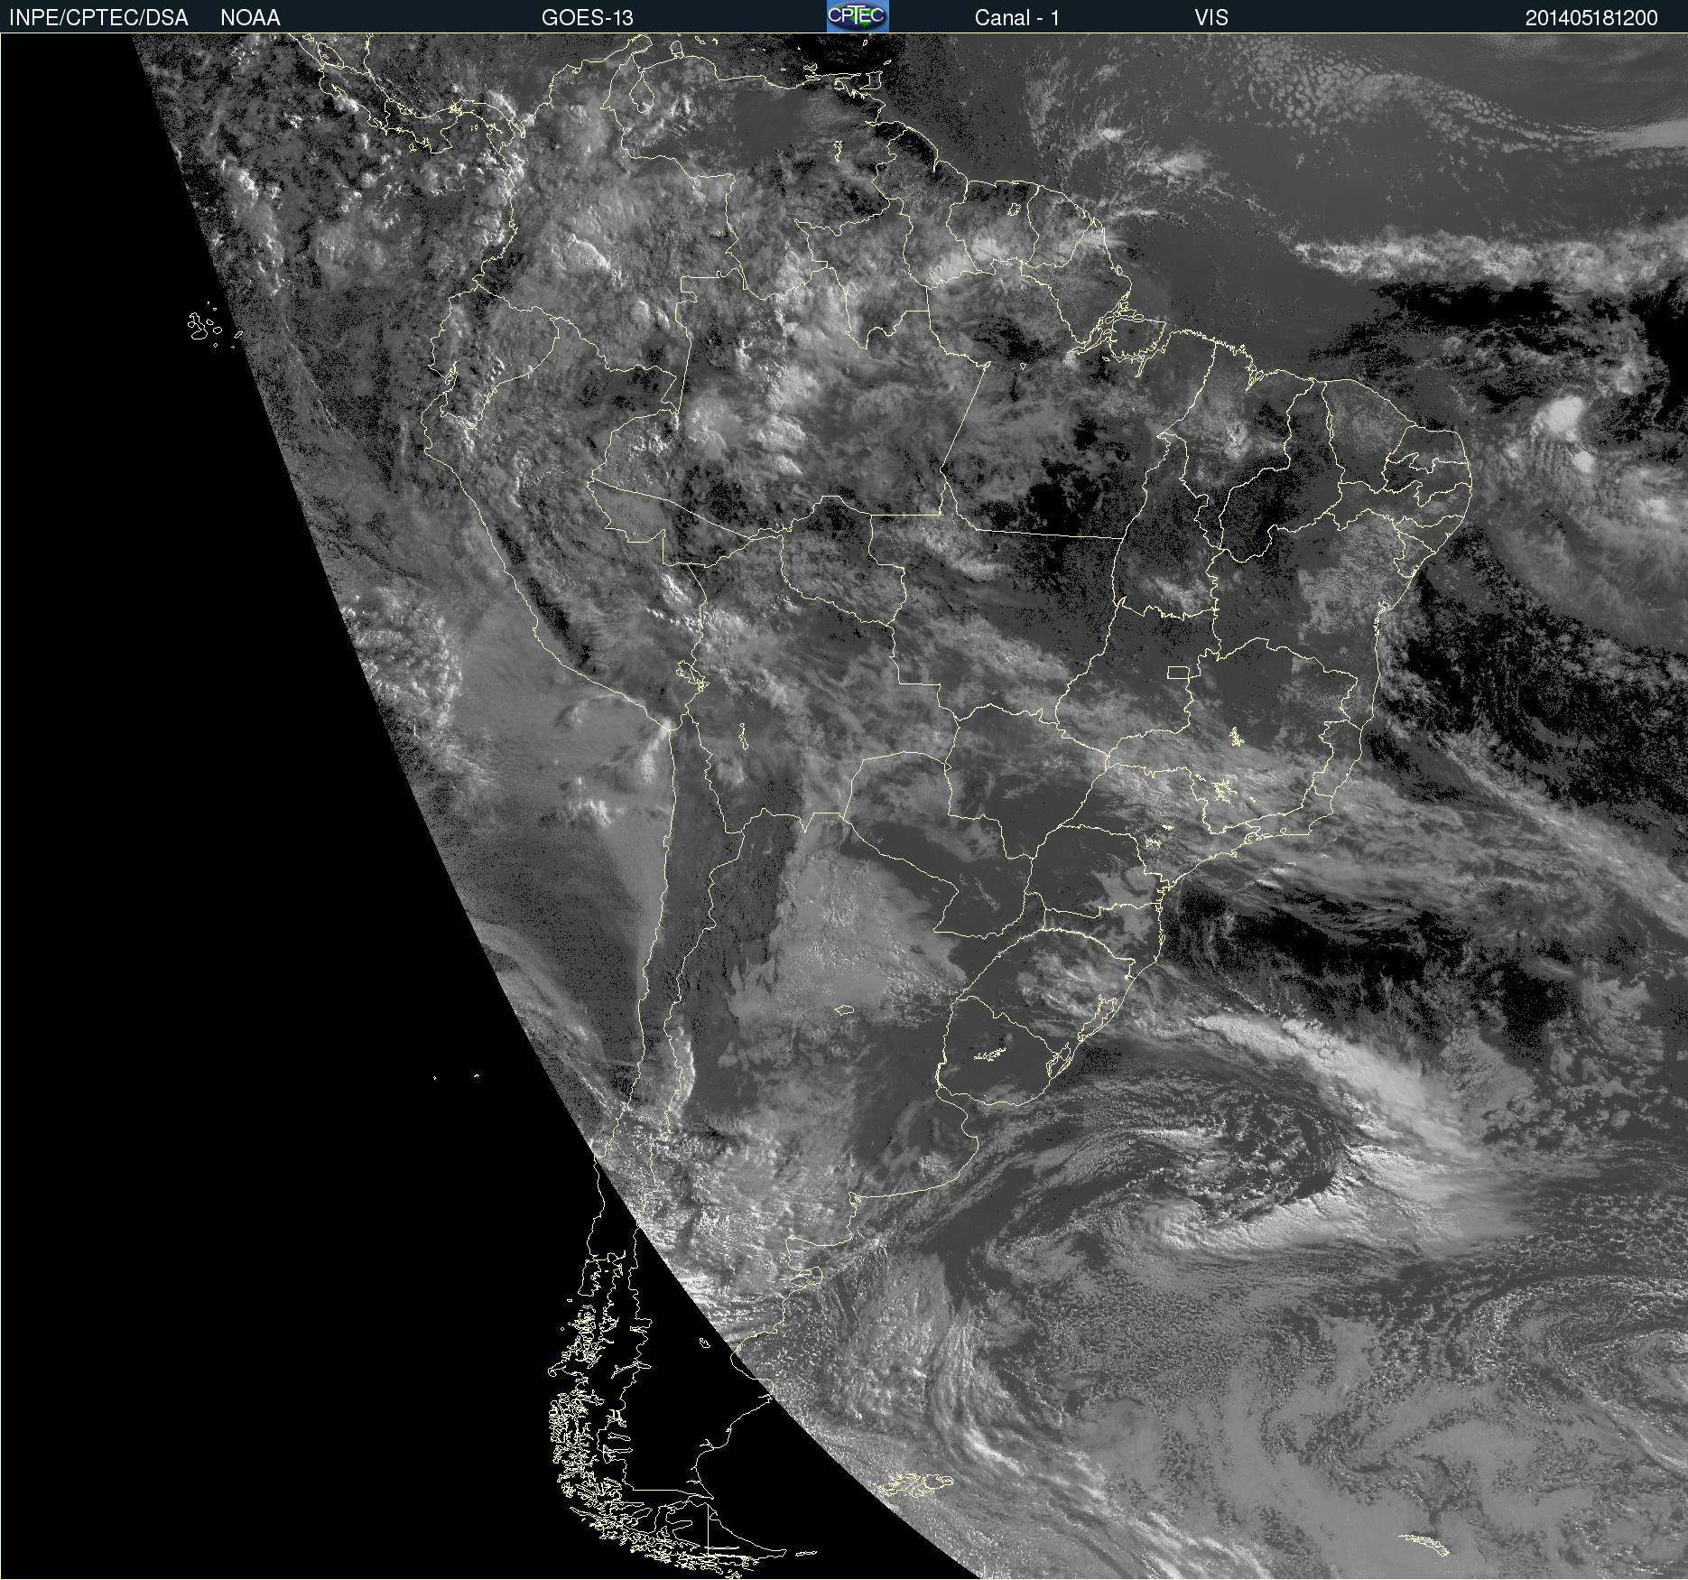Click the '201405181200' timestamp
This screenshot has width=1688, height=1580.
[1591, 17]
